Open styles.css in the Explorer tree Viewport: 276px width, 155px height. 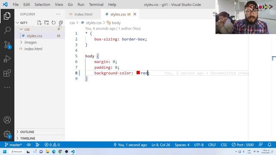pos(40,36)
